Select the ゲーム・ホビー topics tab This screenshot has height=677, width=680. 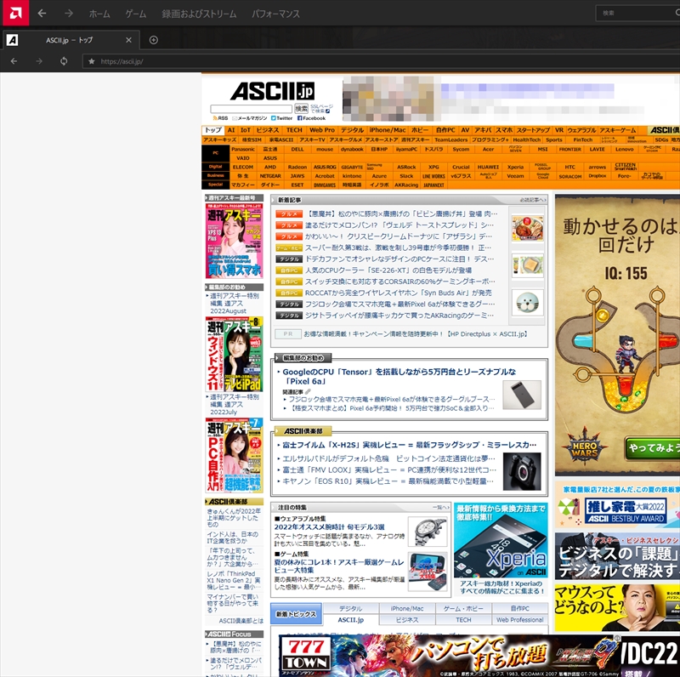(463, 608)
